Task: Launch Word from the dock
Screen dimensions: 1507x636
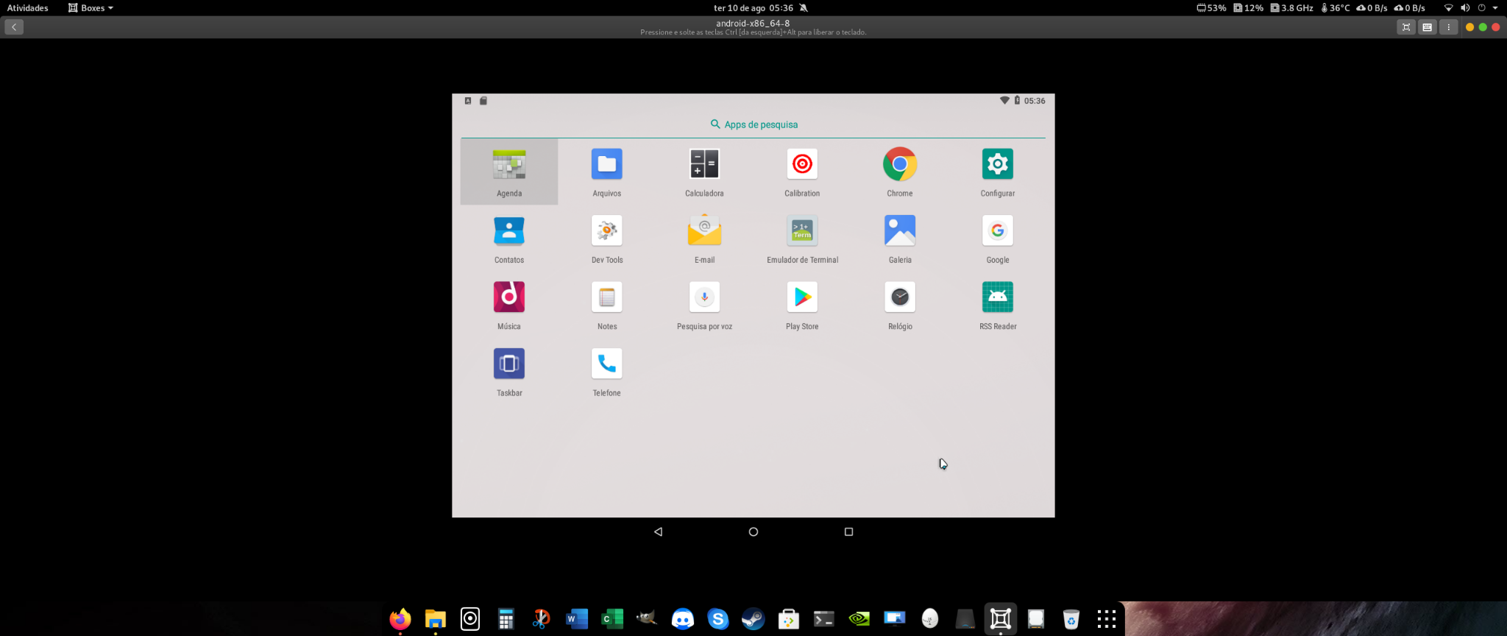Action: tap(577, 619)
